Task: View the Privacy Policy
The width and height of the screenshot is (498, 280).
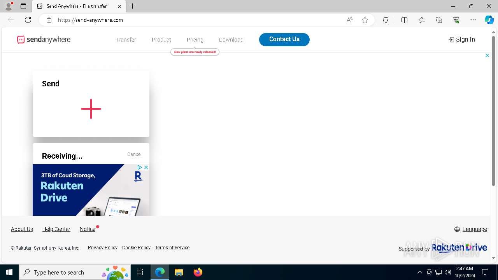Action: coord(103,248)
